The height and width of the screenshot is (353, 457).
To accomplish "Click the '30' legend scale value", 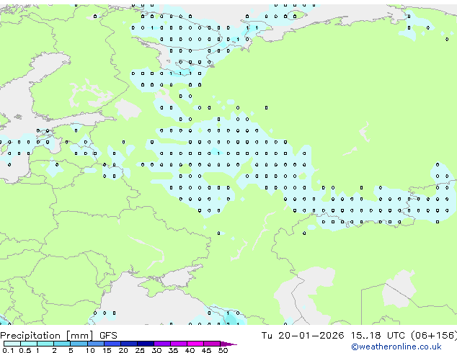I will pyautogui.click(x=156, y=350).
